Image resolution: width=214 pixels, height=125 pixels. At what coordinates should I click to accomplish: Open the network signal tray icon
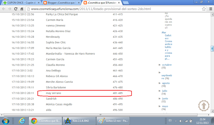[186, 121]
